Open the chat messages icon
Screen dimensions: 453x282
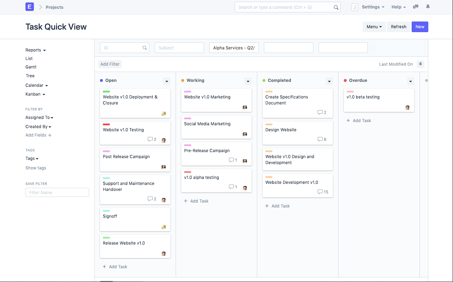pyautogui.click(x=416, y=7)
